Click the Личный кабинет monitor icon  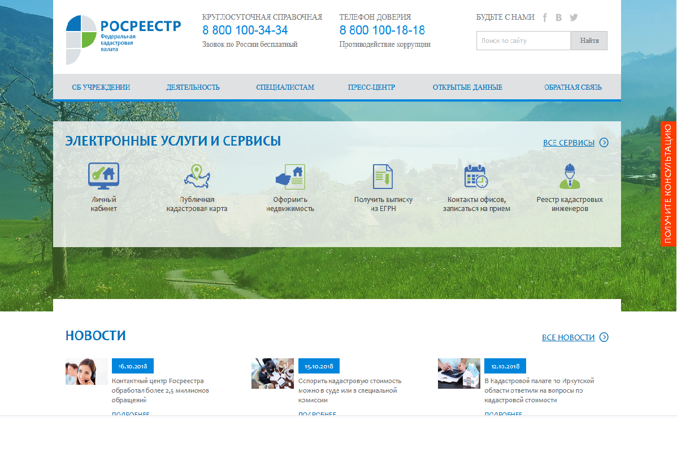[x=103, y=176]
